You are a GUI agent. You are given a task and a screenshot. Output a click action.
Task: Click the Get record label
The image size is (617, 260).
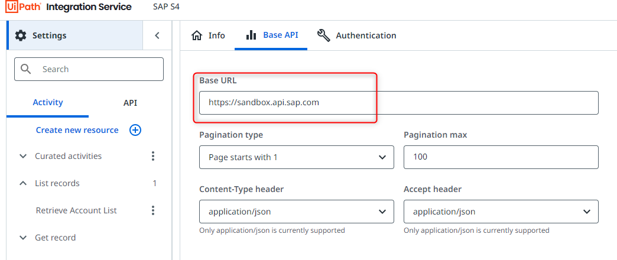tap(56, 238)
